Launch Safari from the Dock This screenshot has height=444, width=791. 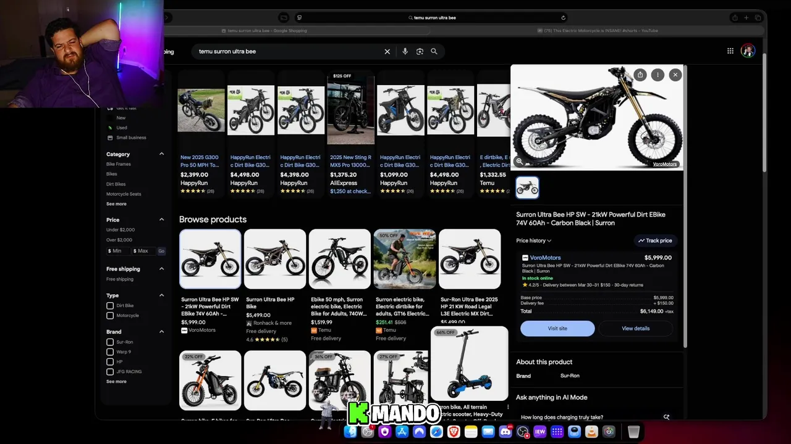coord(436,432)
